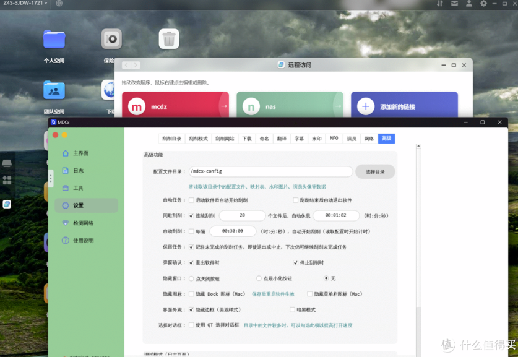Image resolution: width=518 pixels, height=357 pixels.
Task: Open the 网络 settings tab
Action: (369, 139)
